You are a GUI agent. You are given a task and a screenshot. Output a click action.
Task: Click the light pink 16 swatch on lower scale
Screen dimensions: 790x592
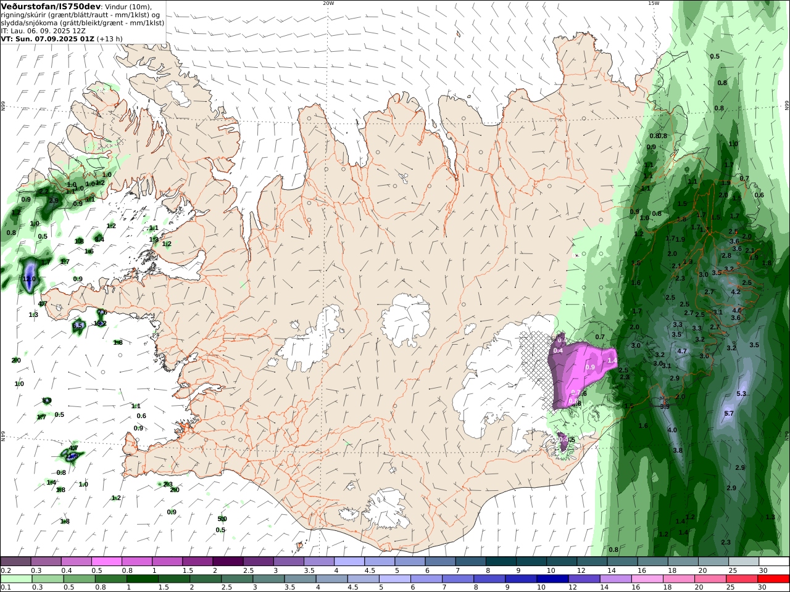pos(647,579)
